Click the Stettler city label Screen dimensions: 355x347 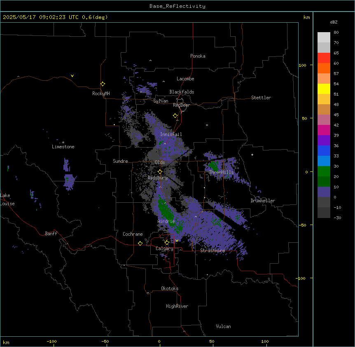tap(261, 98)
